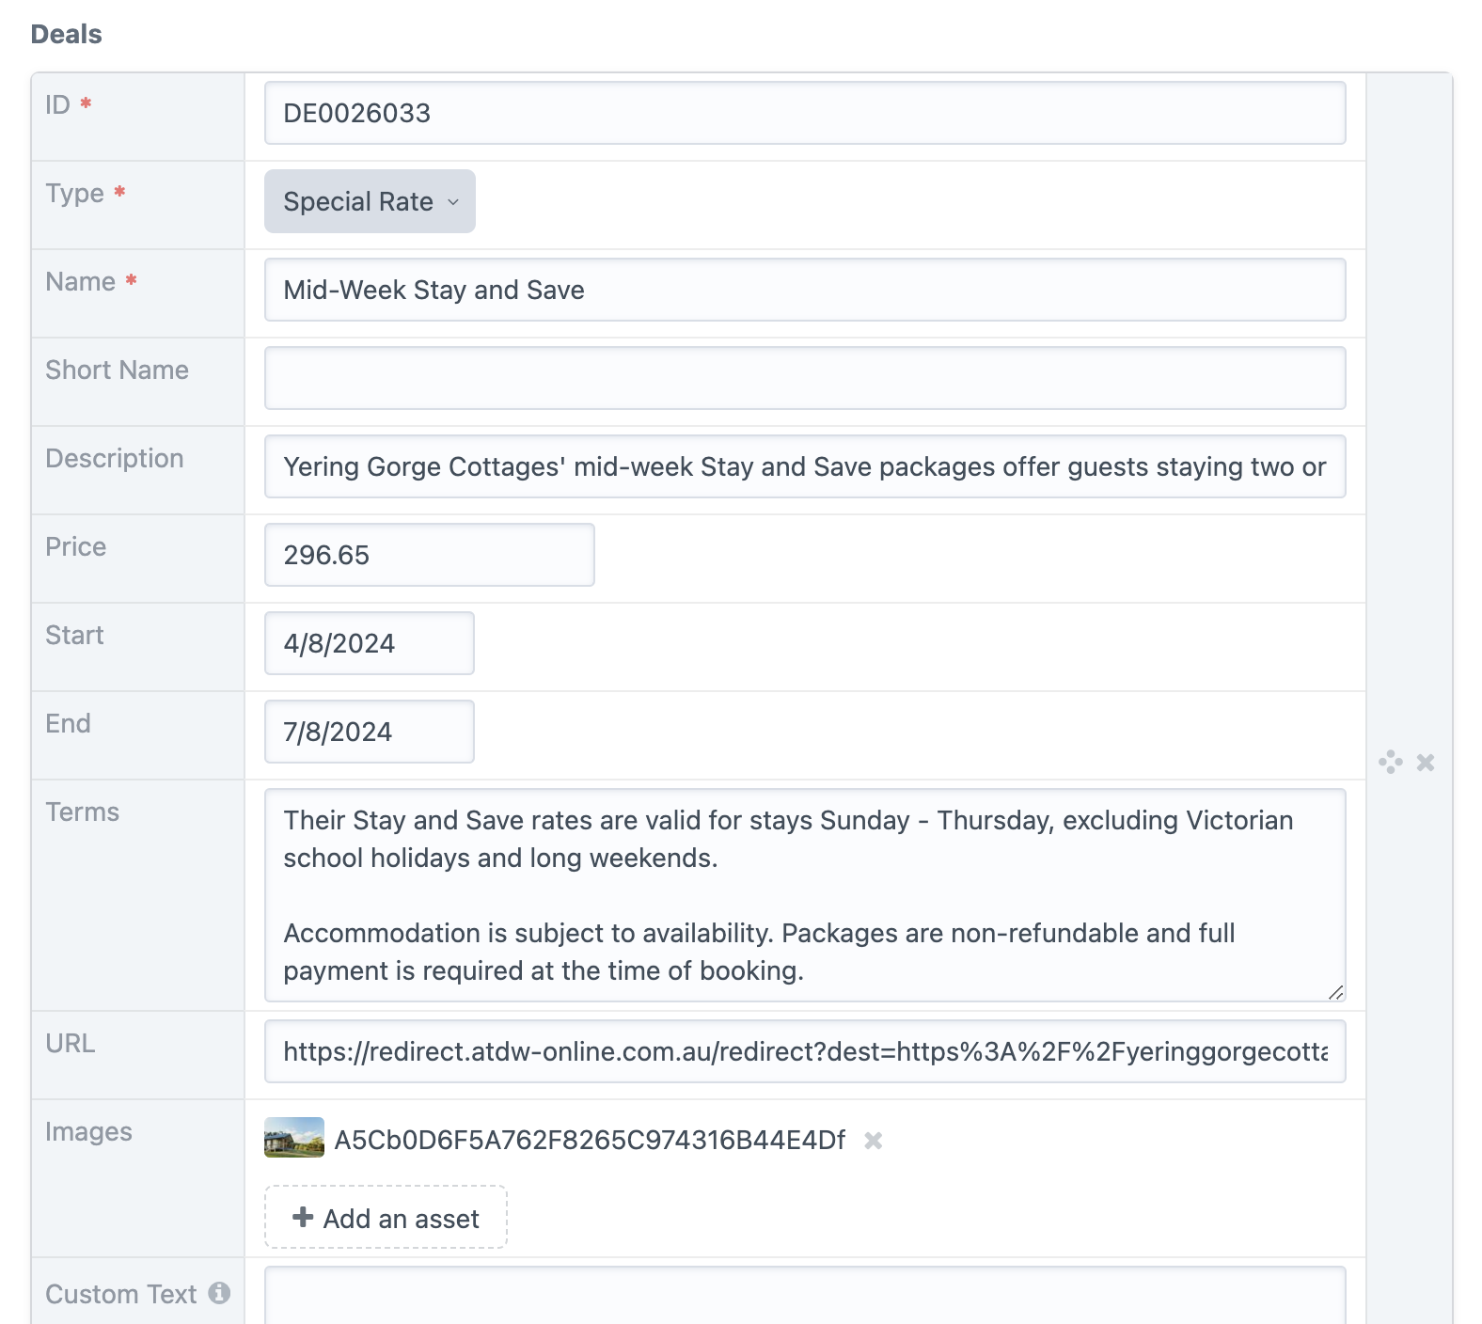Click the End date field 7/8/2024
Viewport: 1482px width, 1324px height.
pos(369,732)
